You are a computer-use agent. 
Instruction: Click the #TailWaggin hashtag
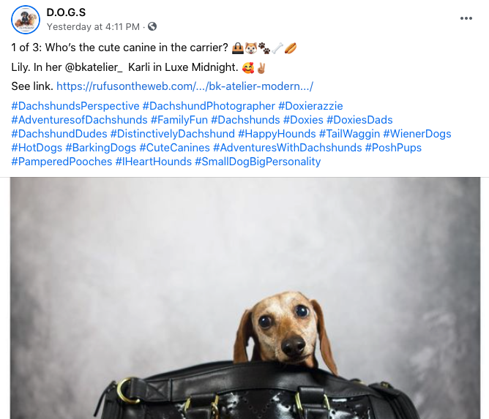[349, 134]
